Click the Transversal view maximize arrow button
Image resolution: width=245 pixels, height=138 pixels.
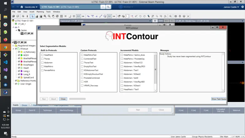coord(150,21)
